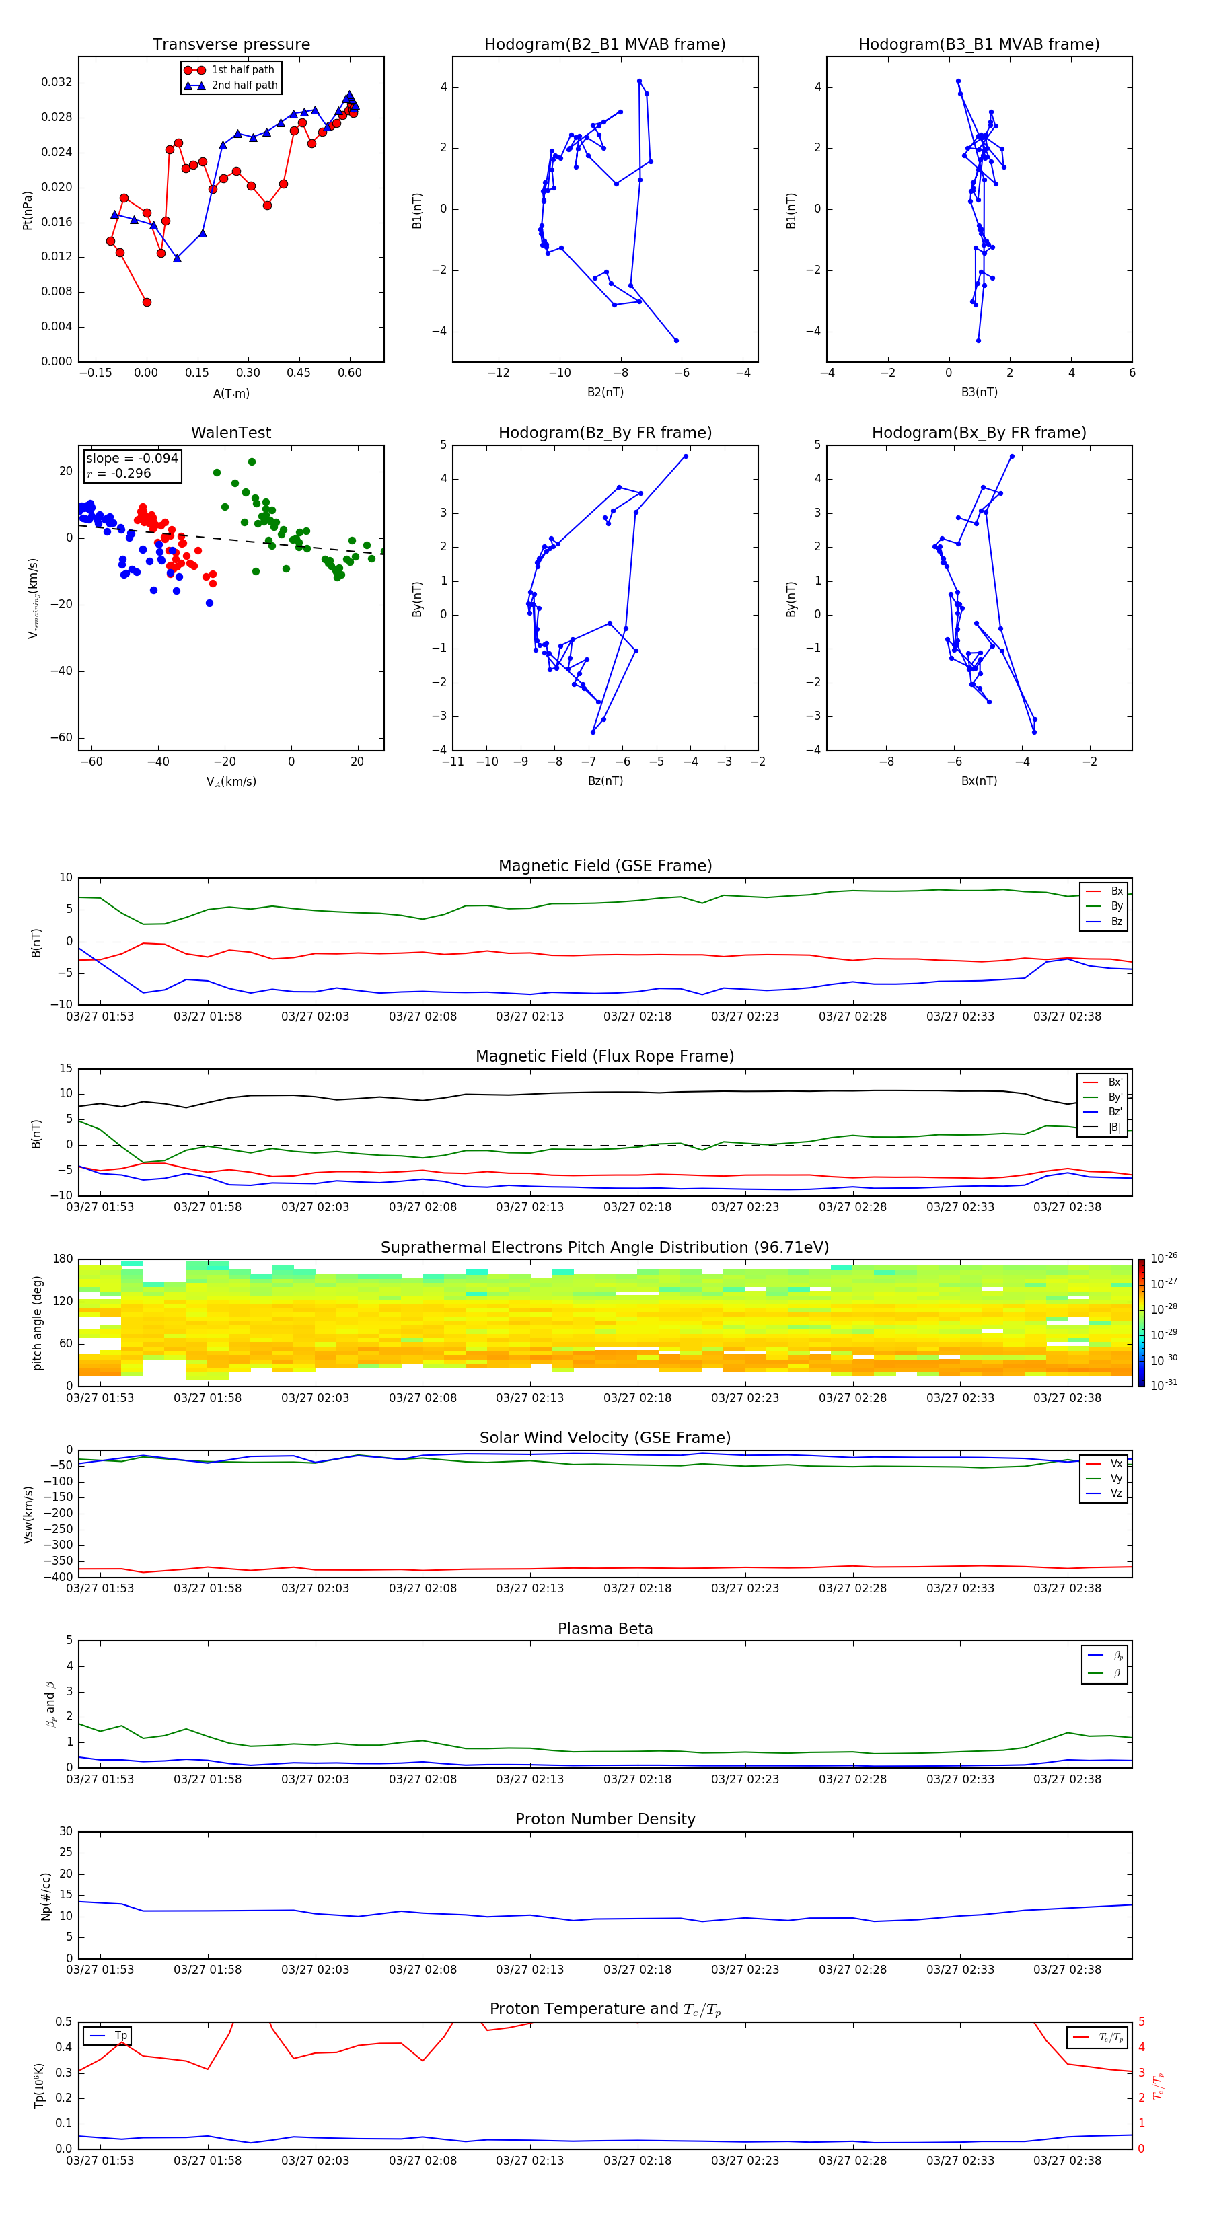The image size is (1211, 2220).
Task: Select 'Vz' entry in velocity legend
Action: point(1104,1493)
